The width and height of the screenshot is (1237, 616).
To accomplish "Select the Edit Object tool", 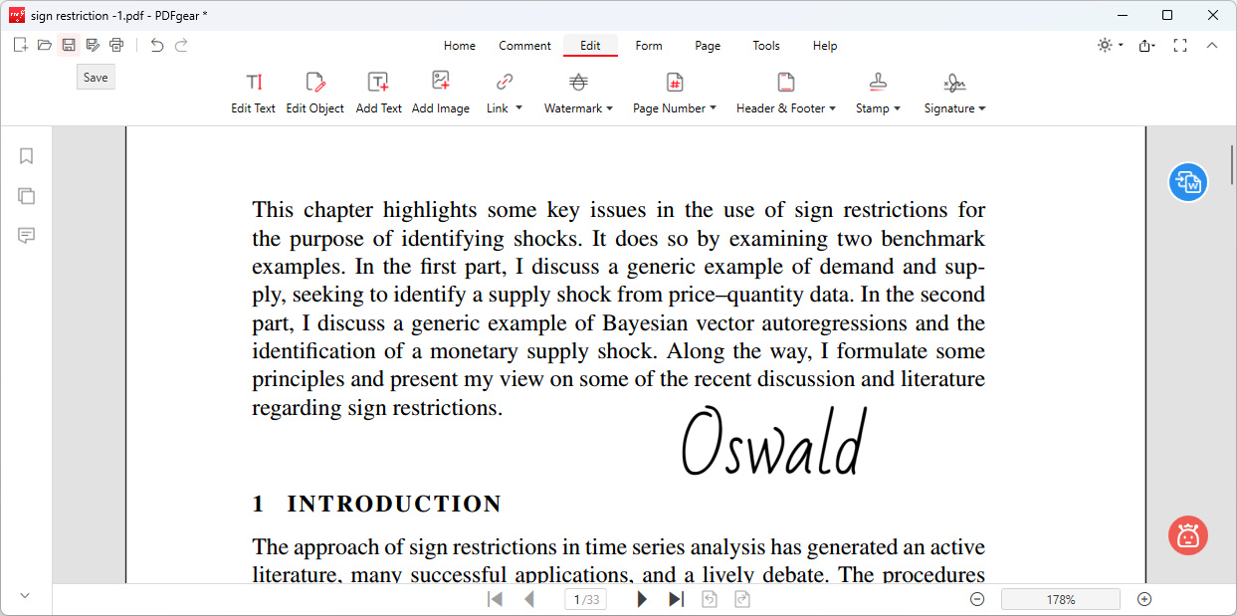I will click(314, 91).
